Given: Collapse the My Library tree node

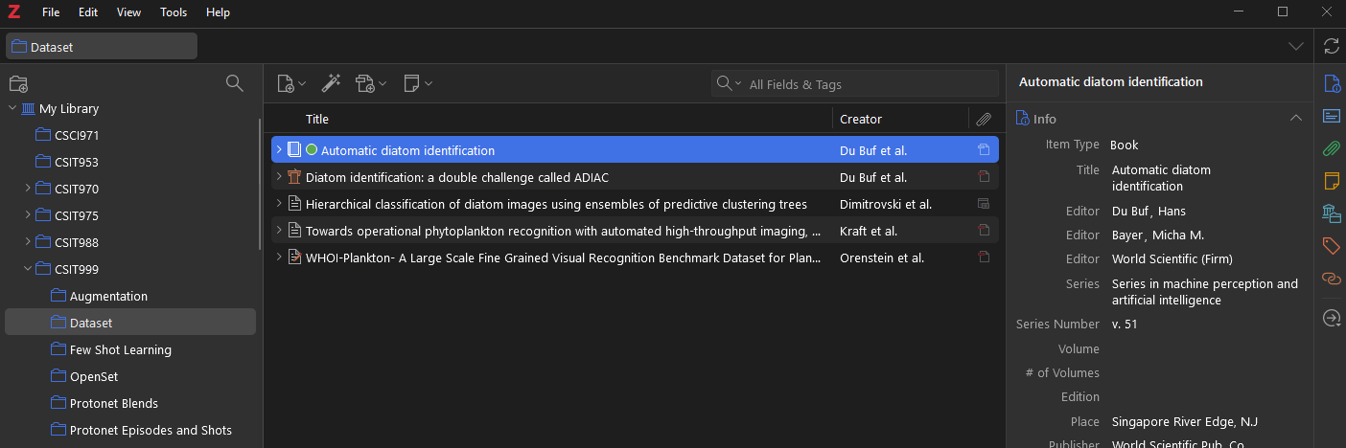Looking at the screenshot, I should [12, 108].
